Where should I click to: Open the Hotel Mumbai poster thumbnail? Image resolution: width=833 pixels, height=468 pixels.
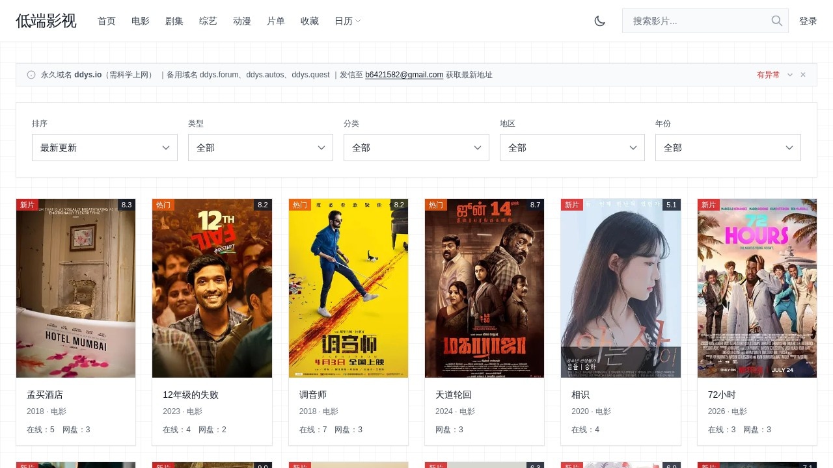[x=76, y=288]
